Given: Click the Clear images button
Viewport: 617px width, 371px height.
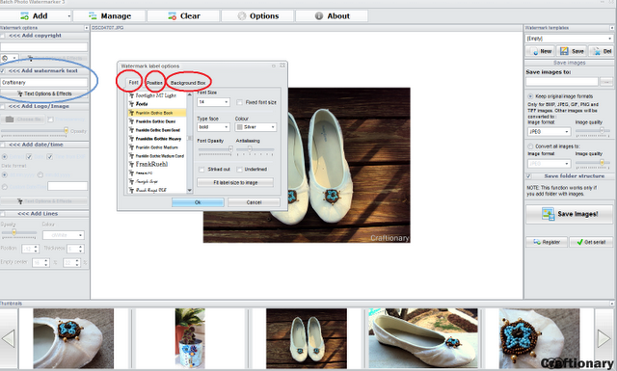Looking at the screenshot, I should (183, 16).
